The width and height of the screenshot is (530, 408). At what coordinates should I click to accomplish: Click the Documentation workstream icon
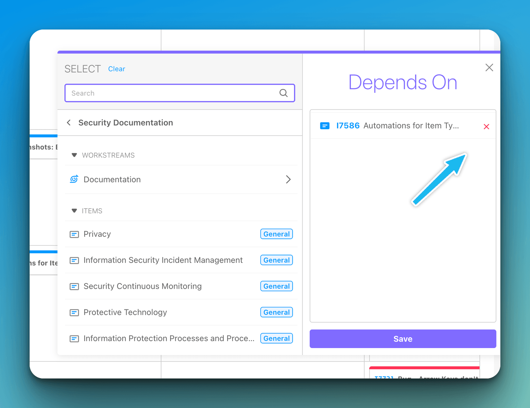(x=74, y=179)
